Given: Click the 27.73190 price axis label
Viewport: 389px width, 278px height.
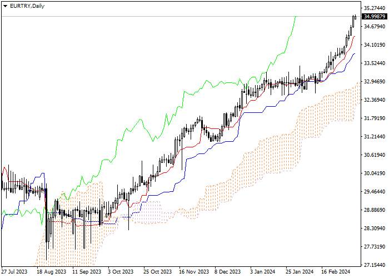Looking at the screenshot, I should point(375,247).
